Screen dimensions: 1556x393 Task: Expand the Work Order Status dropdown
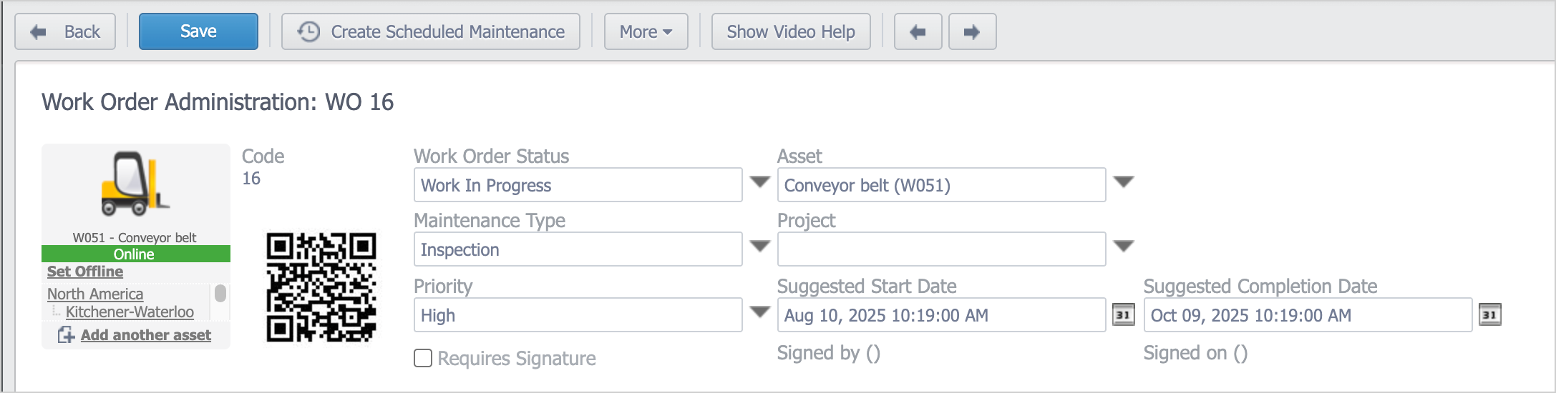click(759, 182)
